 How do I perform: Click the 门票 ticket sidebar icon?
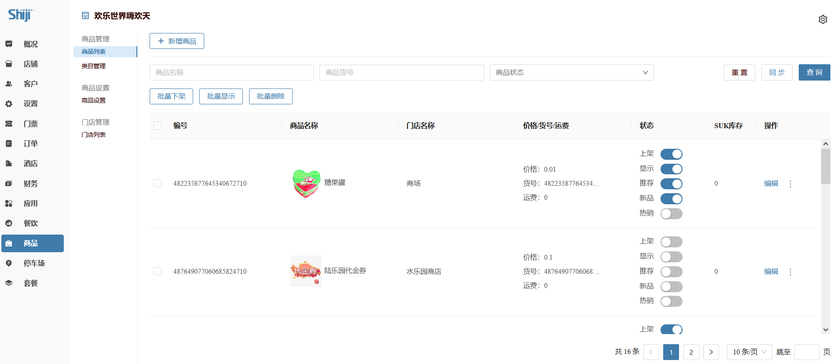pos(9,124)
